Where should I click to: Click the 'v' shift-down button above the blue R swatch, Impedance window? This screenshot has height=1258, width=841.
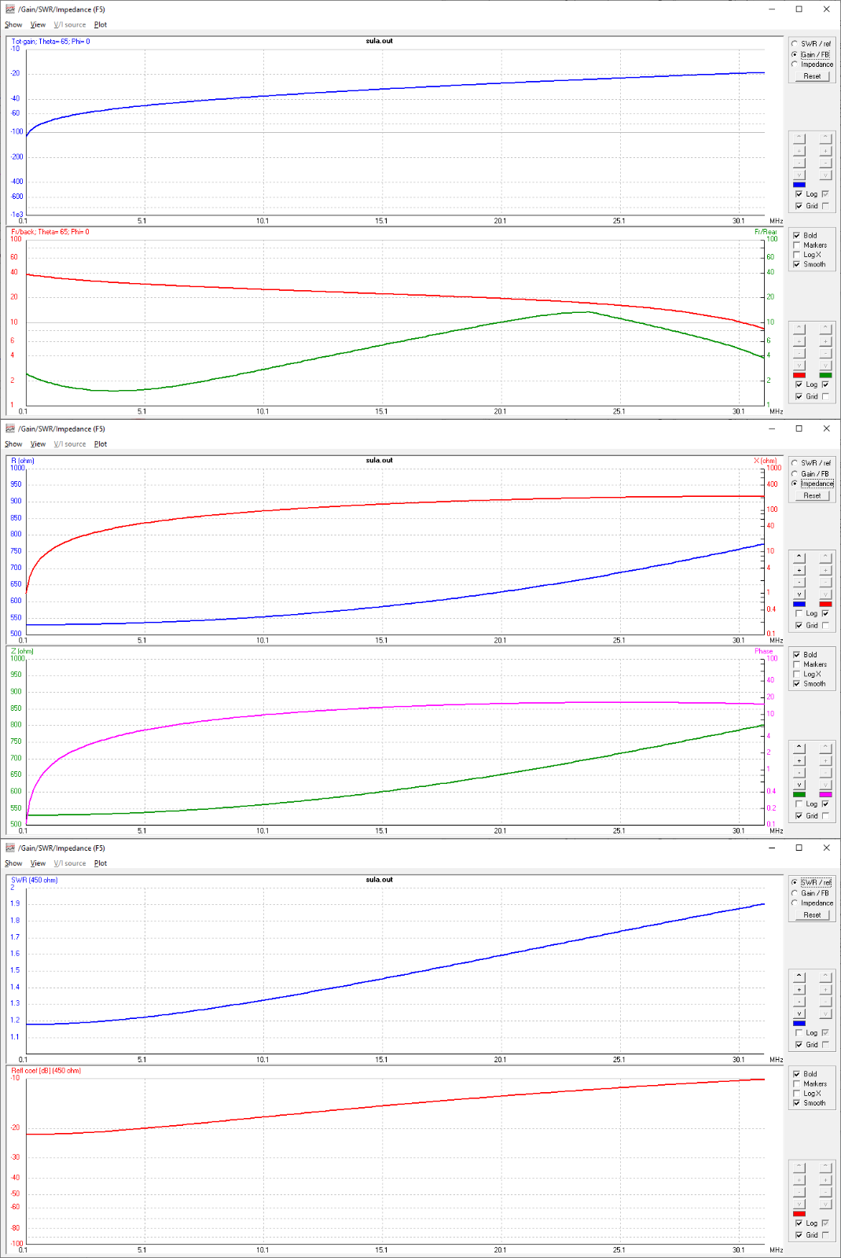[x=799, y=594]
